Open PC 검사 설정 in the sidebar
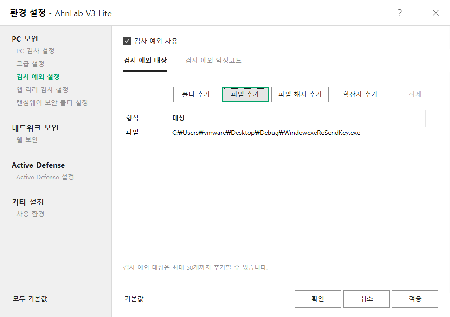 35,51
